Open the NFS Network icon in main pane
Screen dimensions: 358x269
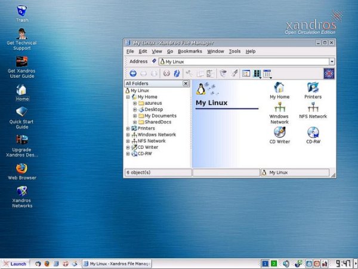tap(313, 108)
